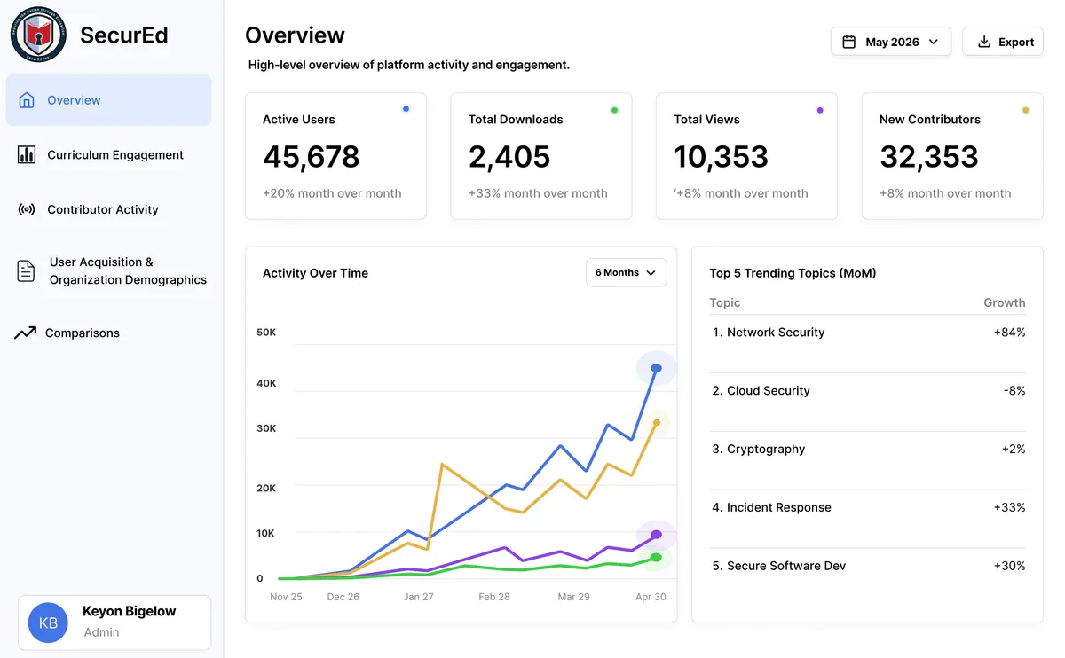The height and width of the screenshot is (658, 1065).
Task: Click the 10,353 views value
Action: tap(721, 157)
